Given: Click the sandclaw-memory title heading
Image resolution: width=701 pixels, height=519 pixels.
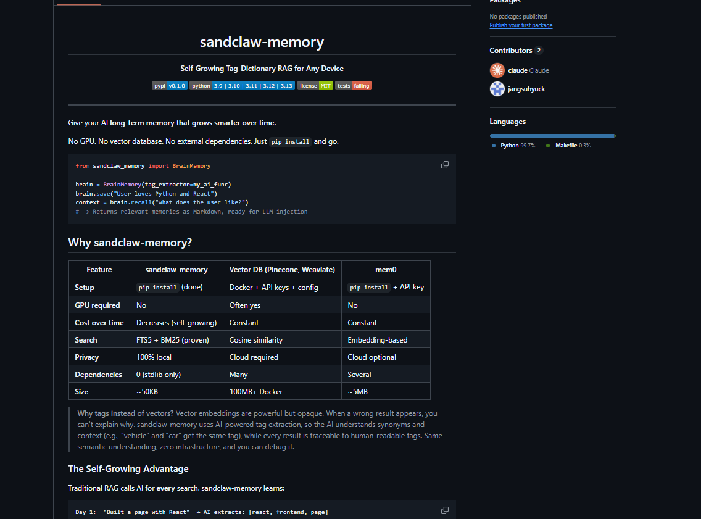Looking at the screenshot, I should (262, 42).
